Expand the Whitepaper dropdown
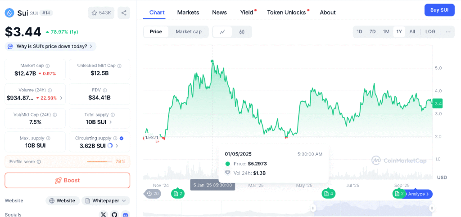 [x=106, y=201]
